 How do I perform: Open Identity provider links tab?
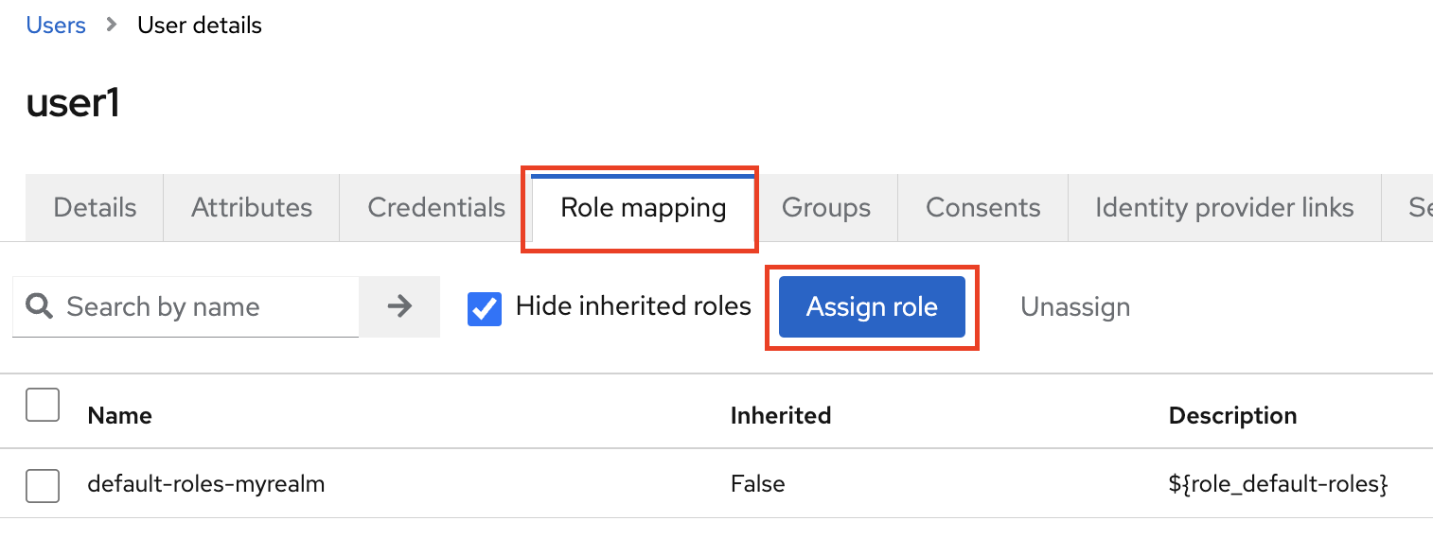point(1224,208)
